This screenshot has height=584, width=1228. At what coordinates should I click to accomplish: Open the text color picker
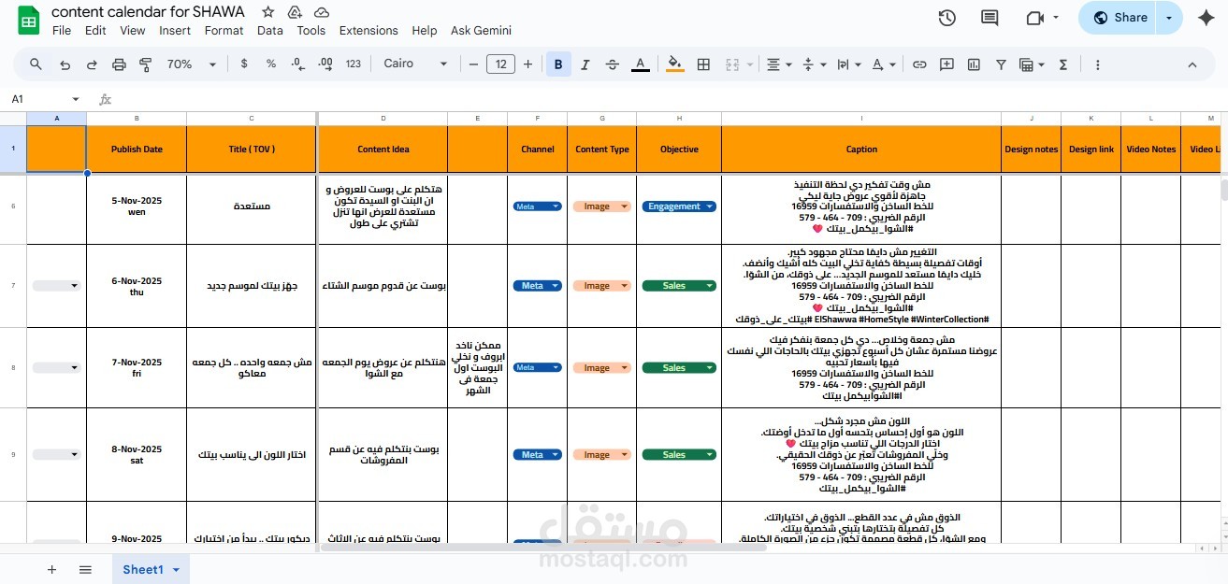click(641, 64)
